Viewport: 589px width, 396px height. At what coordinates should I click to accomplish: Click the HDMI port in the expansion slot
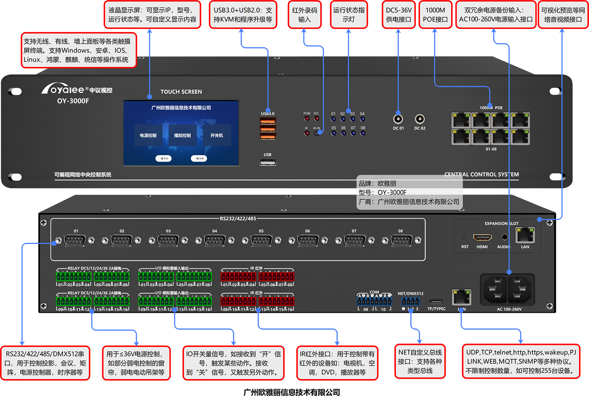[483, 238]
